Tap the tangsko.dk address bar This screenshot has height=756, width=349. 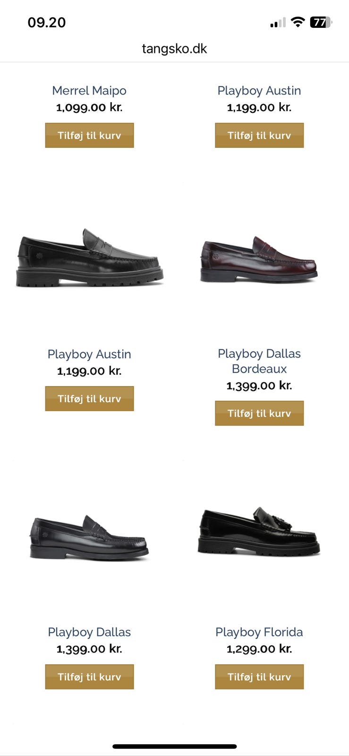click(174, 49)
